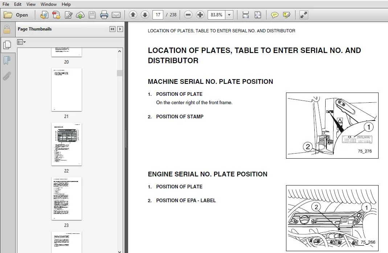Select the highlight text tool

coord(286,15)
